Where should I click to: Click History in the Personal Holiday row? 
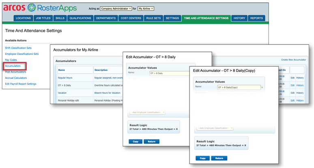tap(300, 101)
